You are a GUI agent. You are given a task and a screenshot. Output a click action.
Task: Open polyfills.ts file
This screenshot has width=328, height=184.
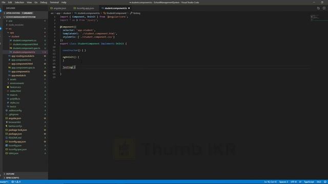15,99
